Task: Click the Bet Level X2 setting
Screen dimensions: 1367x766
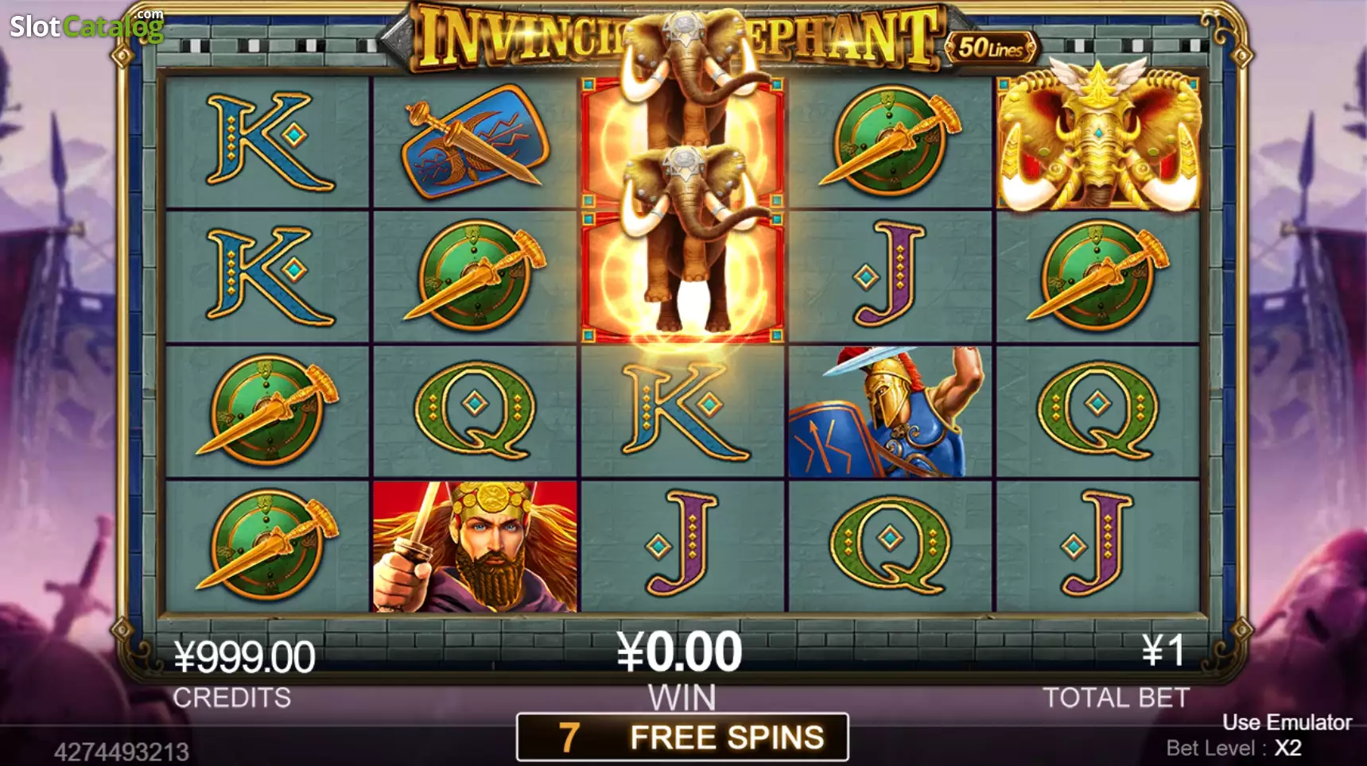Action: [1233, 748]
